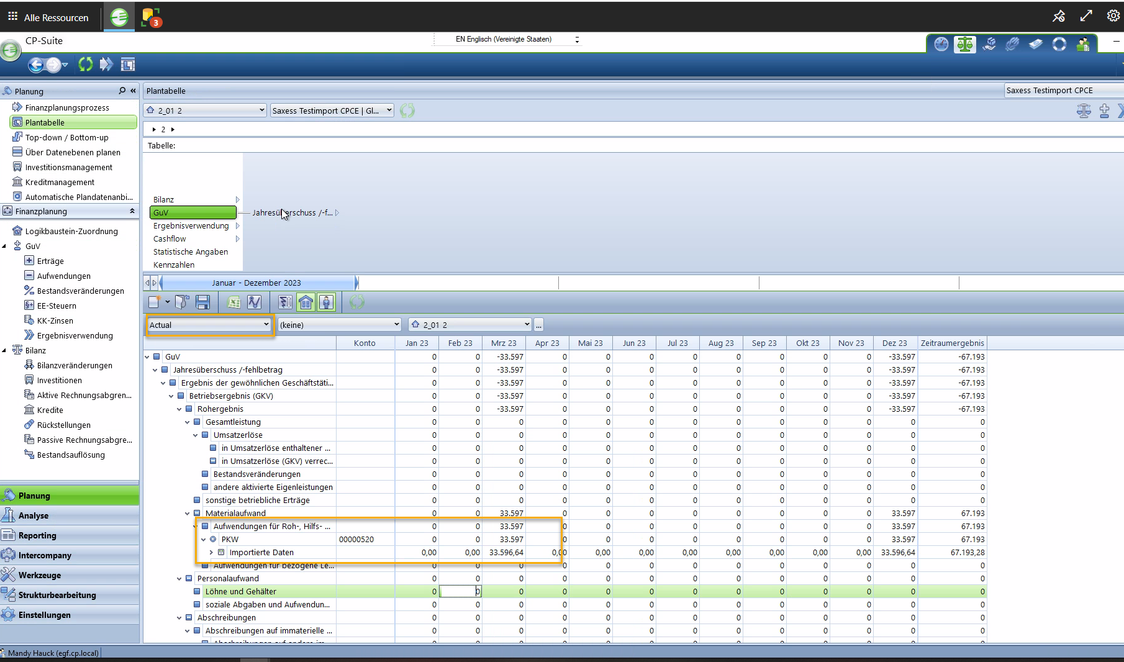Click the save disk icon in table toolbar
1124x662 pixels.
tap(202, 302)
